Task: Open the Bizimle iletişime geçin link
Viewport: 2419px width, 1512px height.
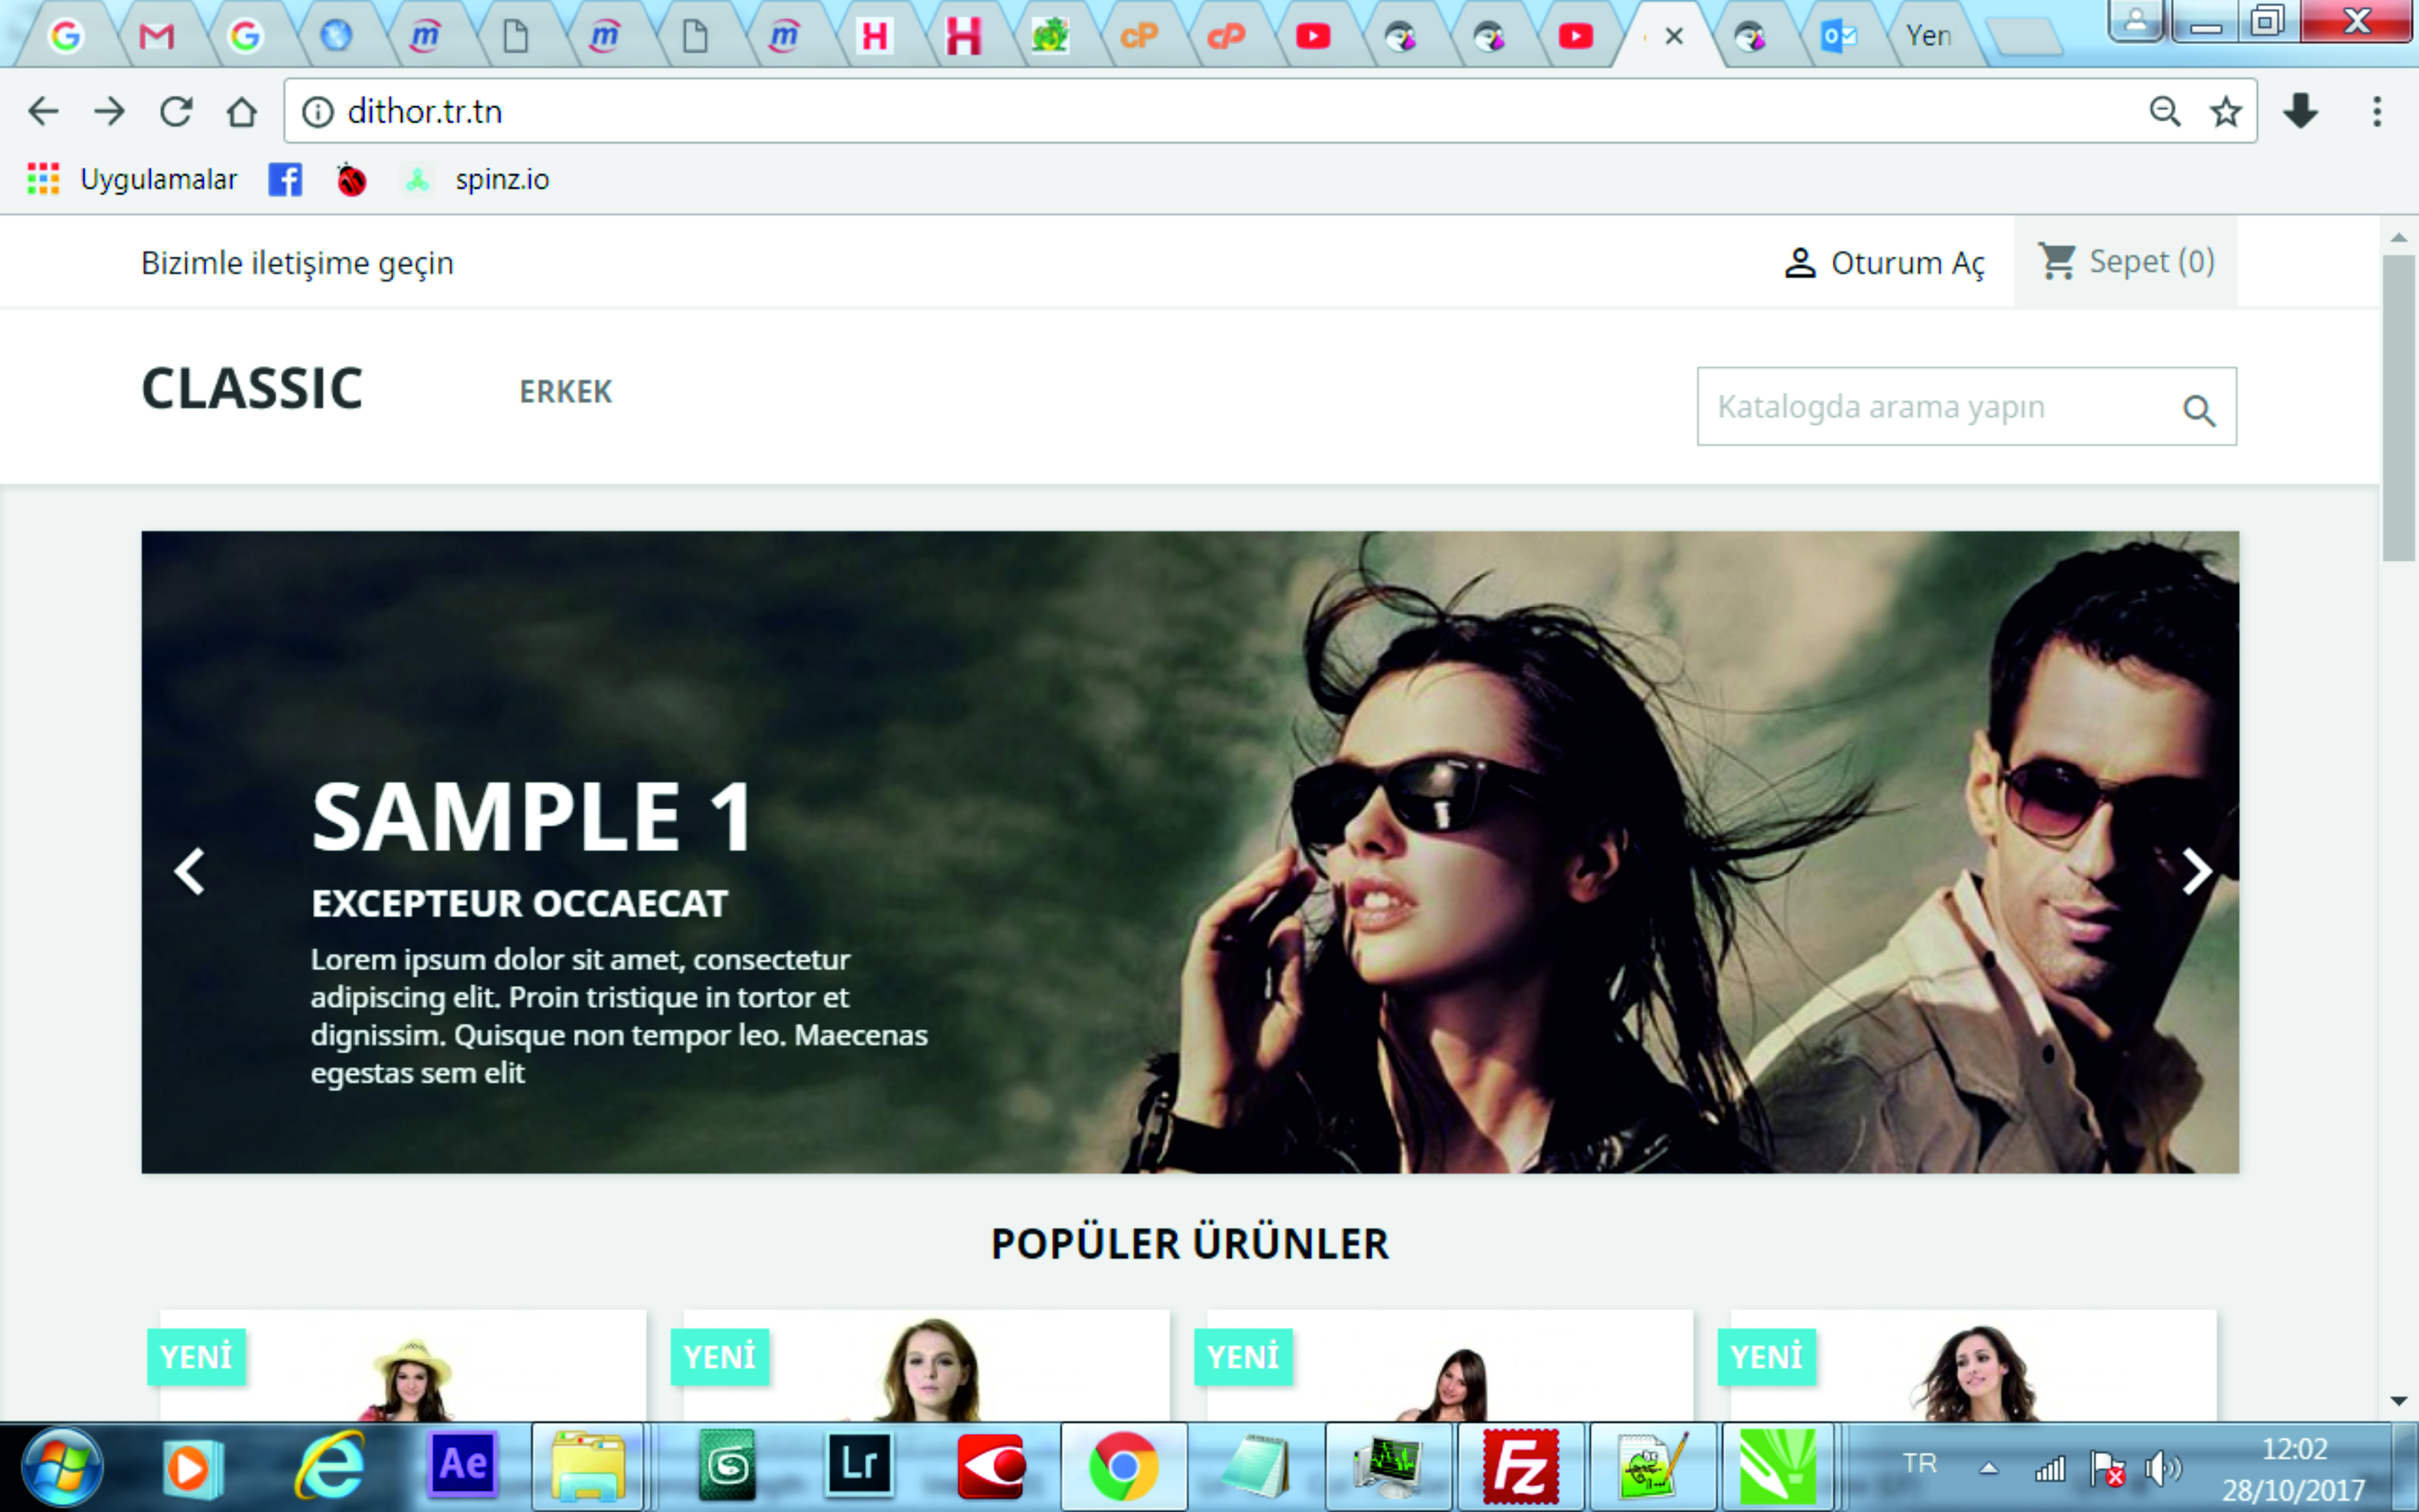Action: coord(297,263)
